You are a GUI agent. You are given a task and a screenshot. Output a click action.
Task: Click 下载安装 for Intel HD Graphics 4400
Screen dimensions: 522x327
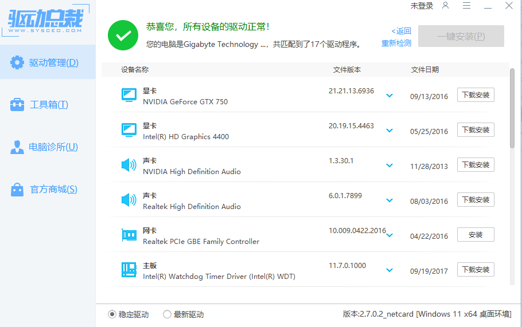476,130
